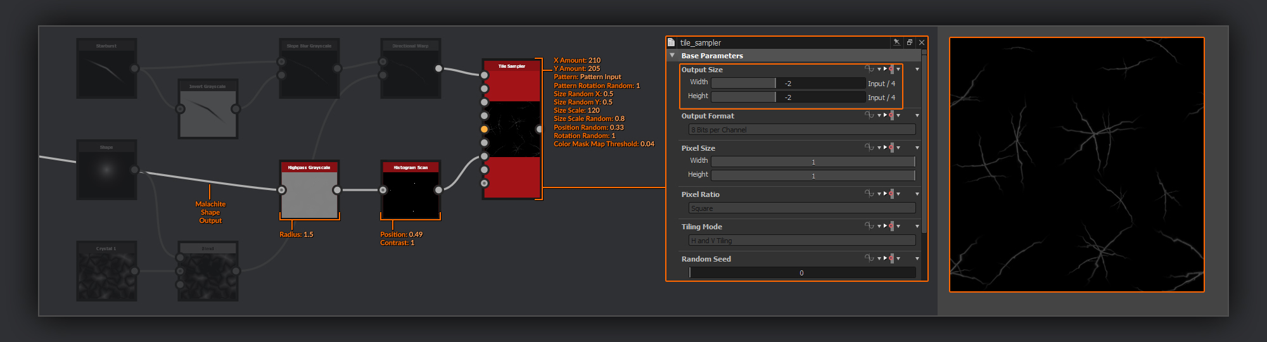The image size is (1267, 342).
Task: Click the Histogram Scan output connector
Action: pyautogui.click(x=438, y=190)
